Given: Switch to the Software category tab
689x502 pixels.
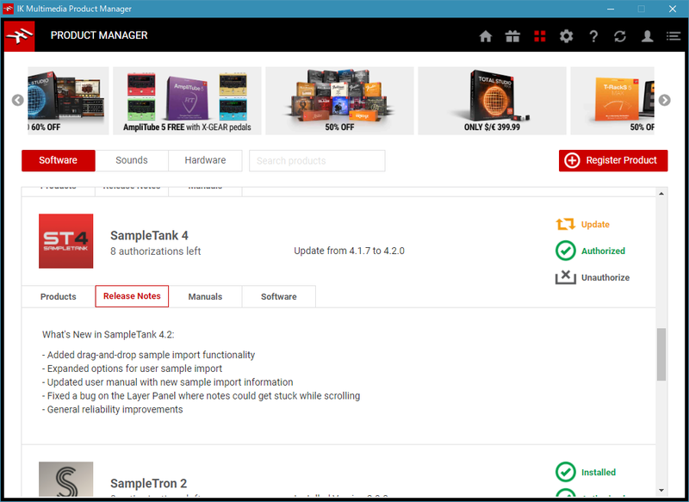Looking at the screenshot, I should [x=58, y=160].
